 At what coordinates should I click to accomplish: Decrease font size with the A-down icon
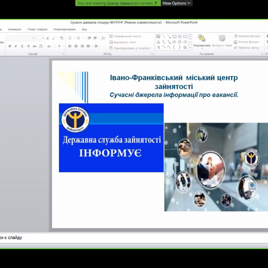[54, 38]
